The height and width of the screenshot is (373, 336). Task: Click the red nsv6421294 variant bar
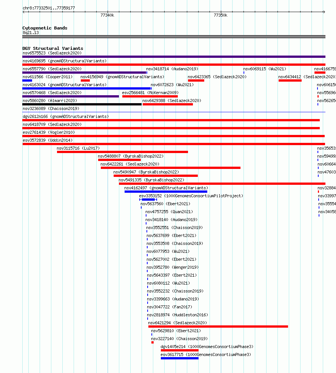[x=218, y=327]
